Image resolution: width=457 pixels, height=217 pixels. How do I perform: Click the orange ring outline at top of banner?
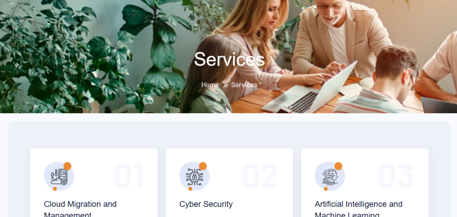pyautogui.click(x=308, y=5)
